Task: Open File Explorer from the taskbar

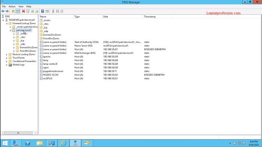Action: coord(40,143)
